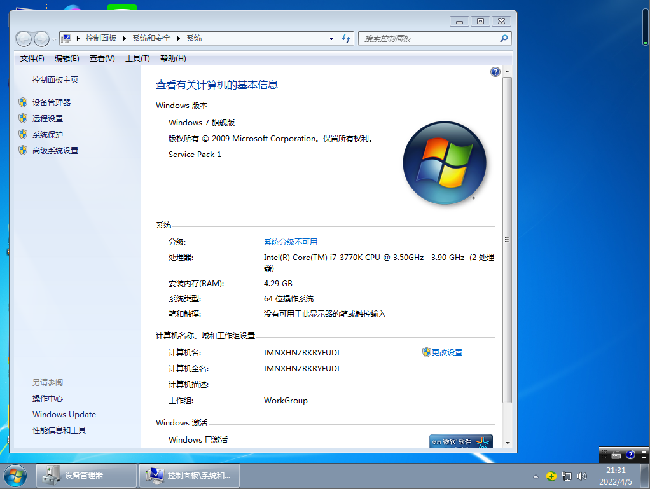The height and width of the screenshot is (489, 650).
Task: Open 操作中心 under 另请参阅
Action: (x=48, y=398)
